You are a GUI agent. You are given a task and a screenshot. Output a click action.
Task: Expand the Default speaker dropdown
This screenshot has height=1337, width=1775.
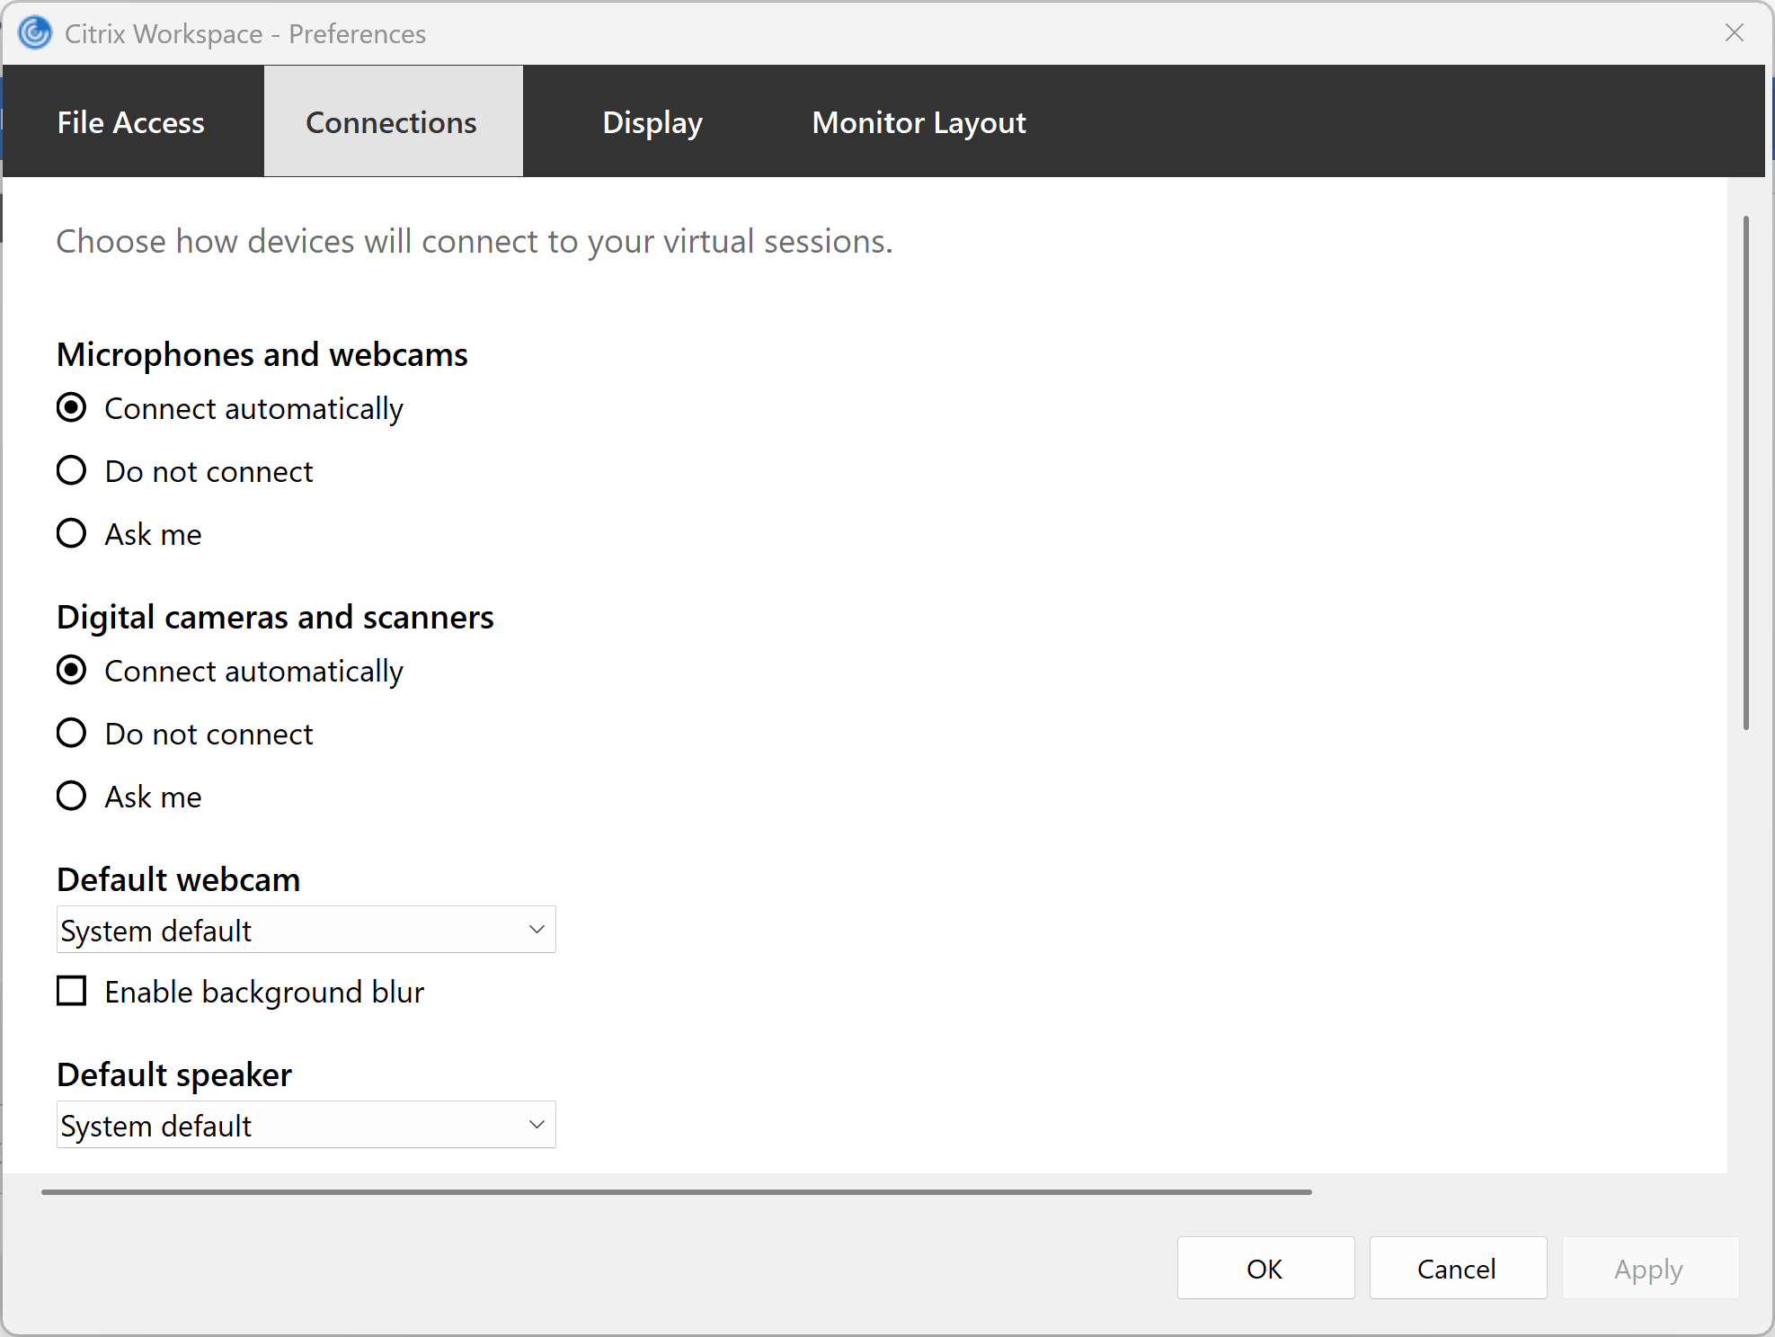306,1125
